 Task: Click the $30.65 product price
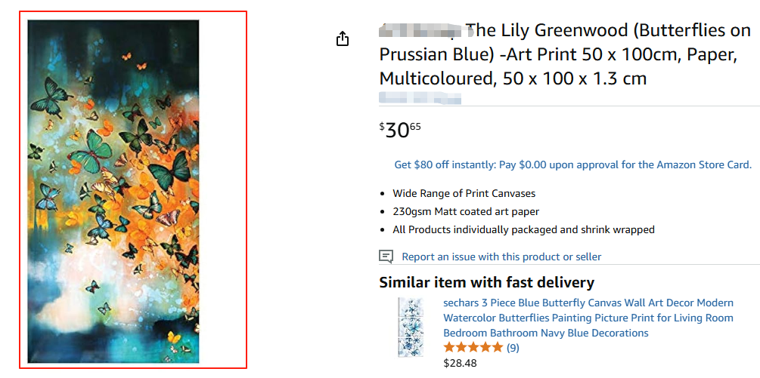(x=400, y=130)
